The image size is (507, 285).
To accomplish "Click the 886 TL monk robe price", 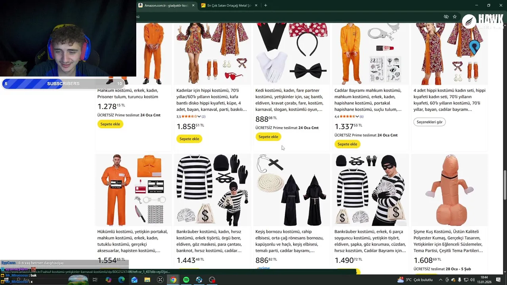I will (x=266, y=260).
